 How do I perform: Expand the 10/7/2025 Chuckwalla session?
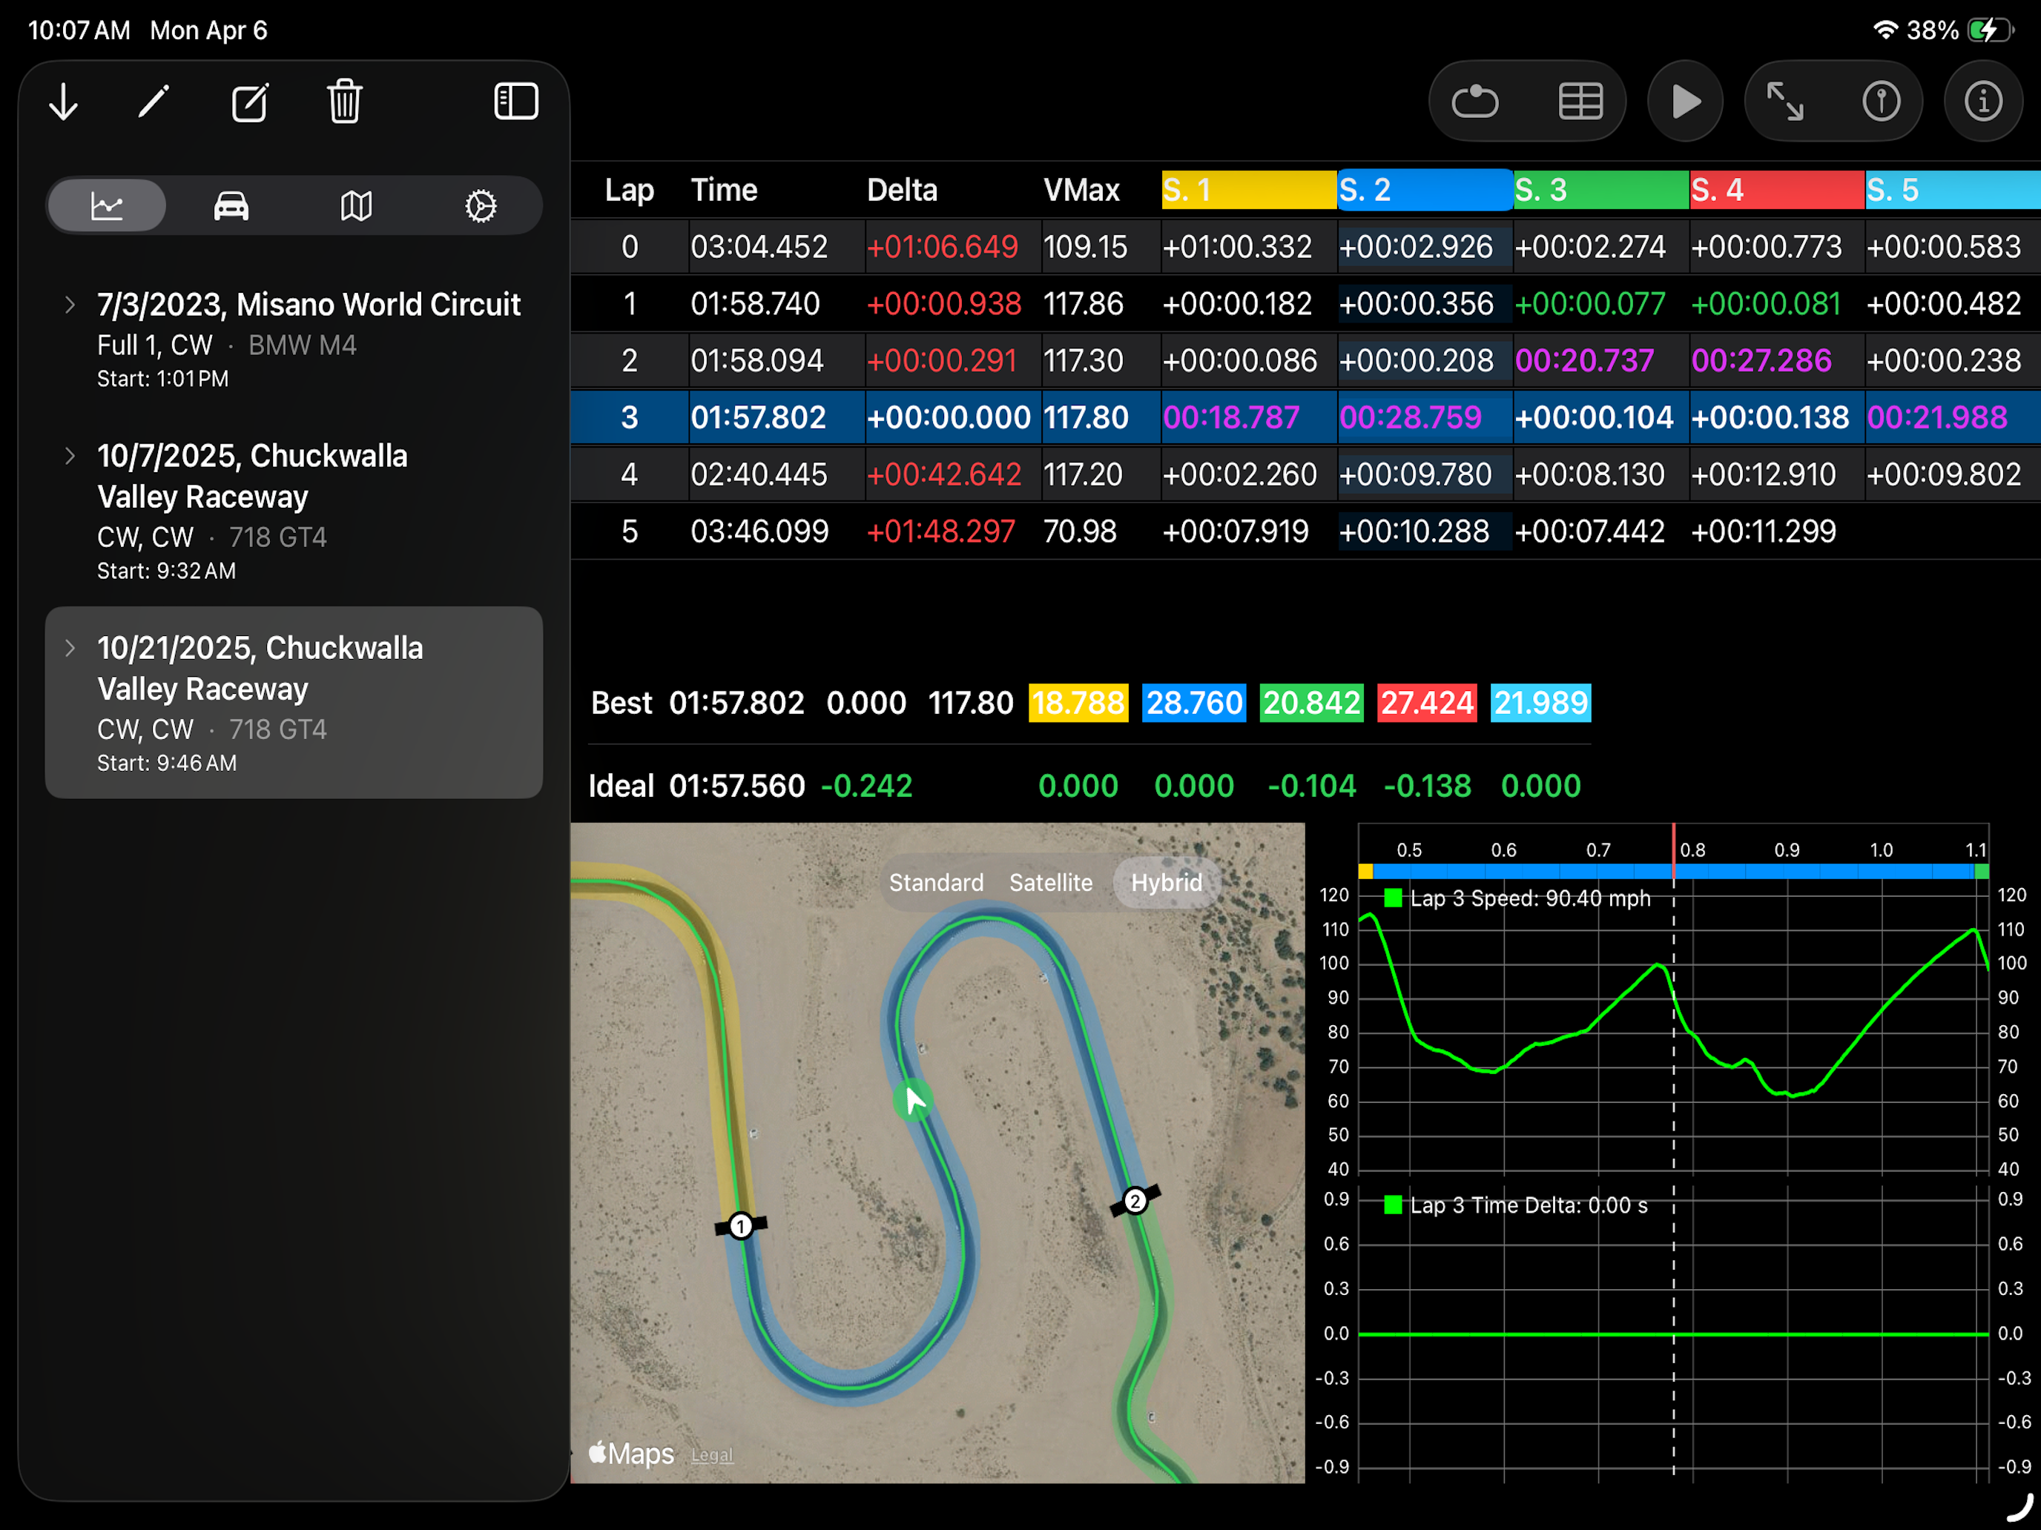(70, 456)
